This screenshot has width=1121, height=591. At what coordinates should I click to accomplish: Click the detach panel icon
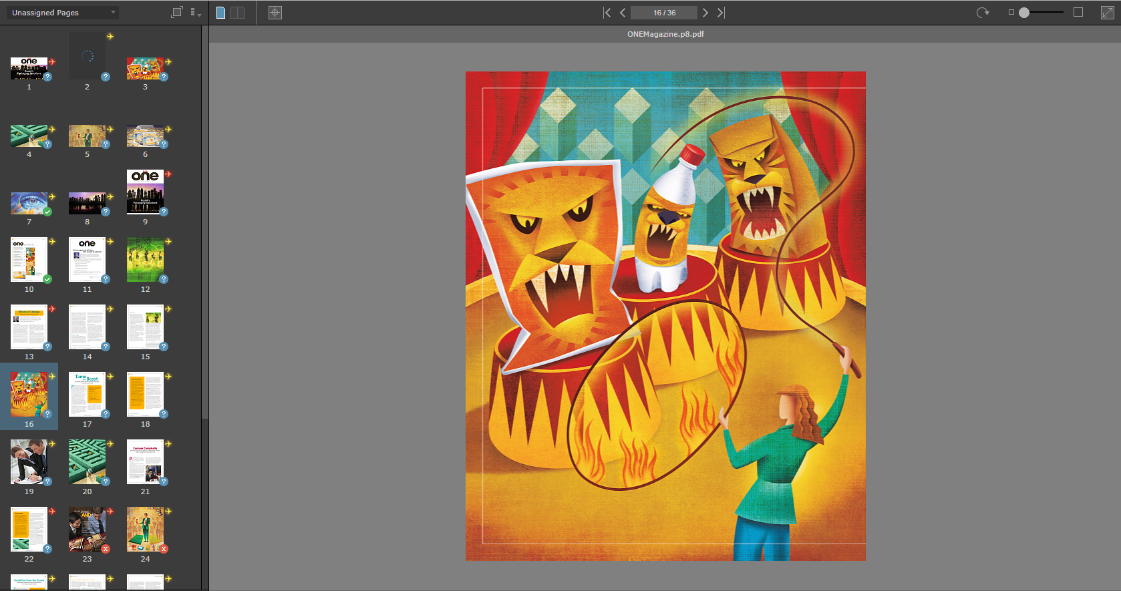tap(176, 12)
